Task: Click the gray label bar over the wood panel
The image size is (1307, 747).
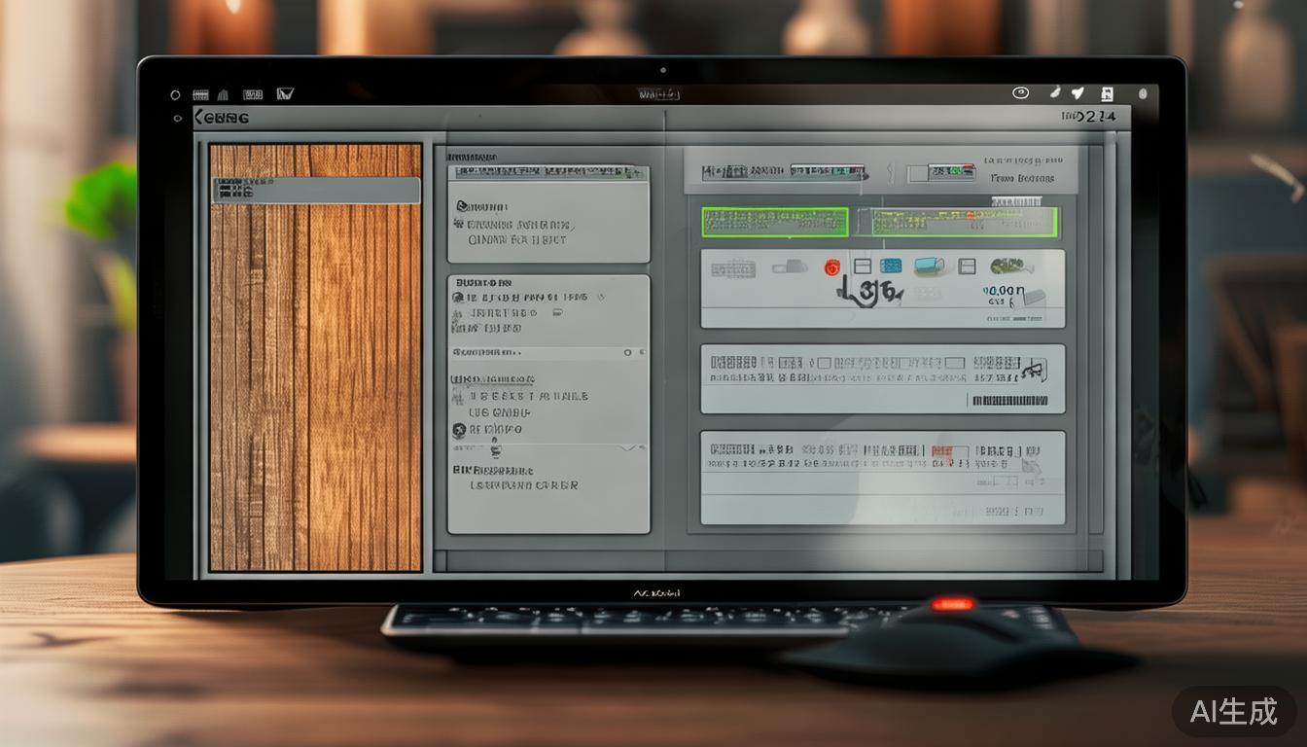Action: pyautogui.click(x=316, y=190)
